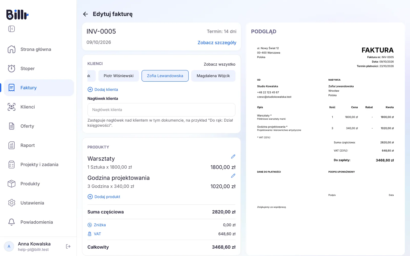This screenshot has height=256, width=410.
Task: Click the back arrow beside Edytuj fakturę
Action: (86, 14)
